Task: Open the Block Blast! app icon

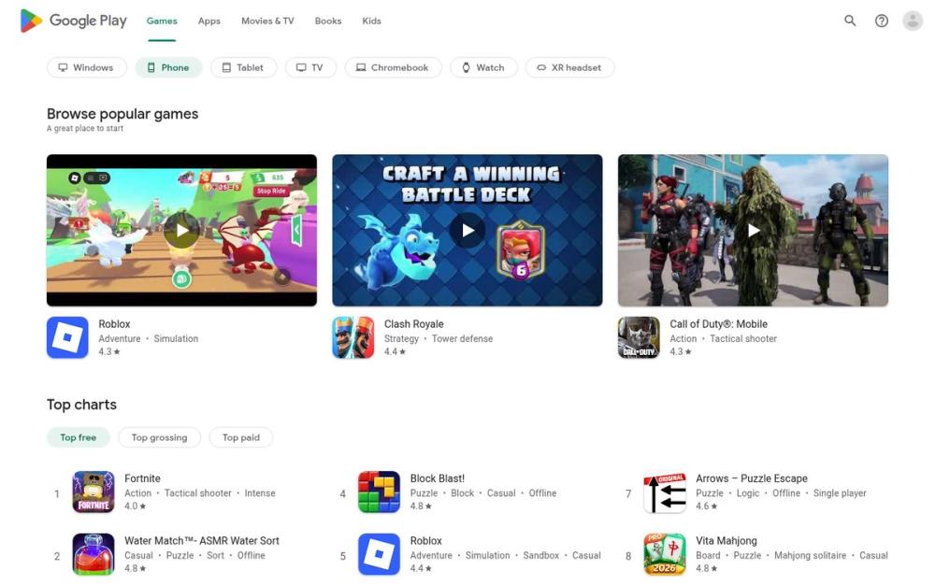Action: 379,492
